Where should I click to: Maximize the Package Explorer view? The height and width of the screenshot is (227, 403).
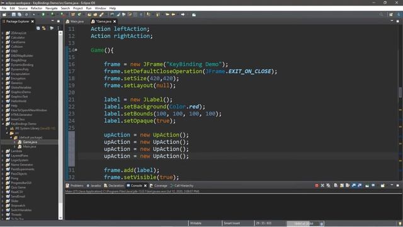point(59,21)
